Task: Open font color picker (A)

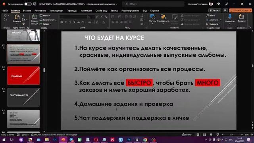Action: tap(104, 22)
